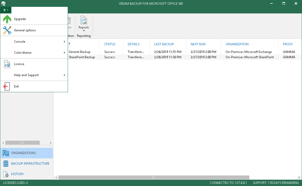
Task: Click right arrow of jobs table scrollbar
Action: click(x=299, y=178)
